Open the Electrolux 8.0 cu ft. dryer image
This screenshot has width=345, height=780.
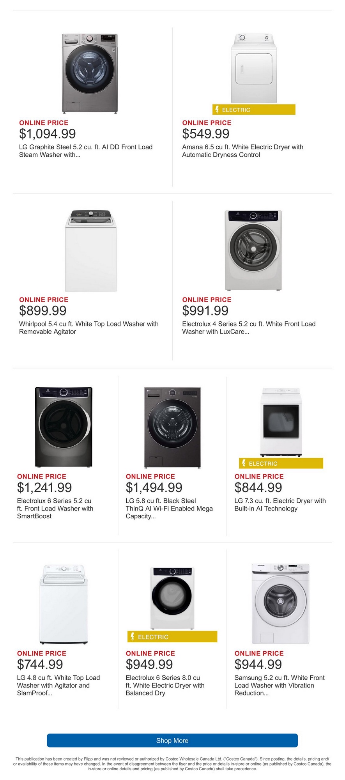click(x=172, y=598)
